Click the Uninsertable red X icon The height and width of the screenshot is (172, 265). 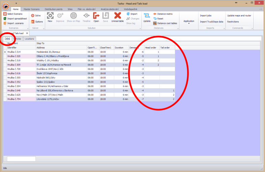pos(118,16)
